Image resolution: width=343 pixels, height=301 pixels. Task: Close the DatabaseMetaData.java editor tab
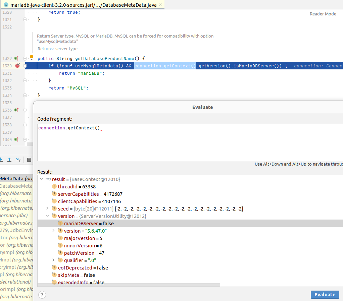tap(160, 5)
